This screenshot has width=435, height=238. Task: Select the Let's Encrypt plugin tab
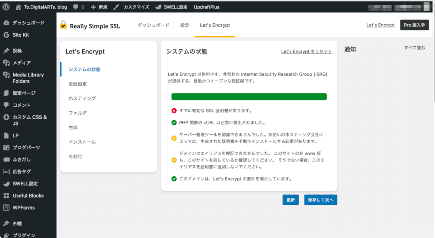(215, 25)
